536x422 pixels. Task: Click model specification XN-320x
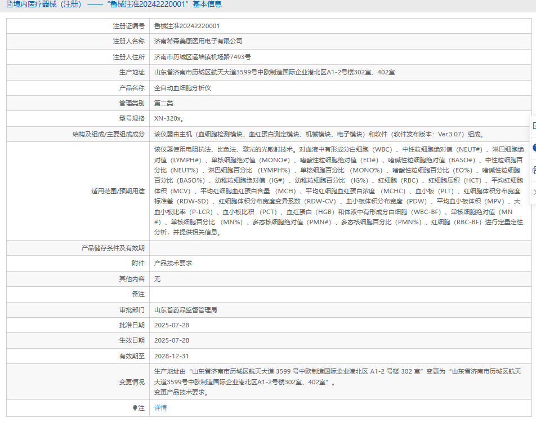click(169, 119)
